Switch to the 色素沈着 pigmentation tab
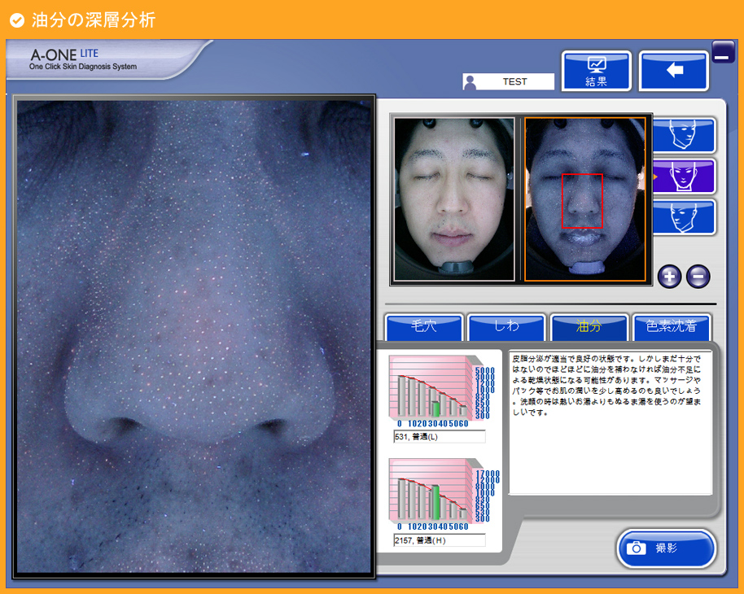744x594 pixels. click(x=672, y=327)
